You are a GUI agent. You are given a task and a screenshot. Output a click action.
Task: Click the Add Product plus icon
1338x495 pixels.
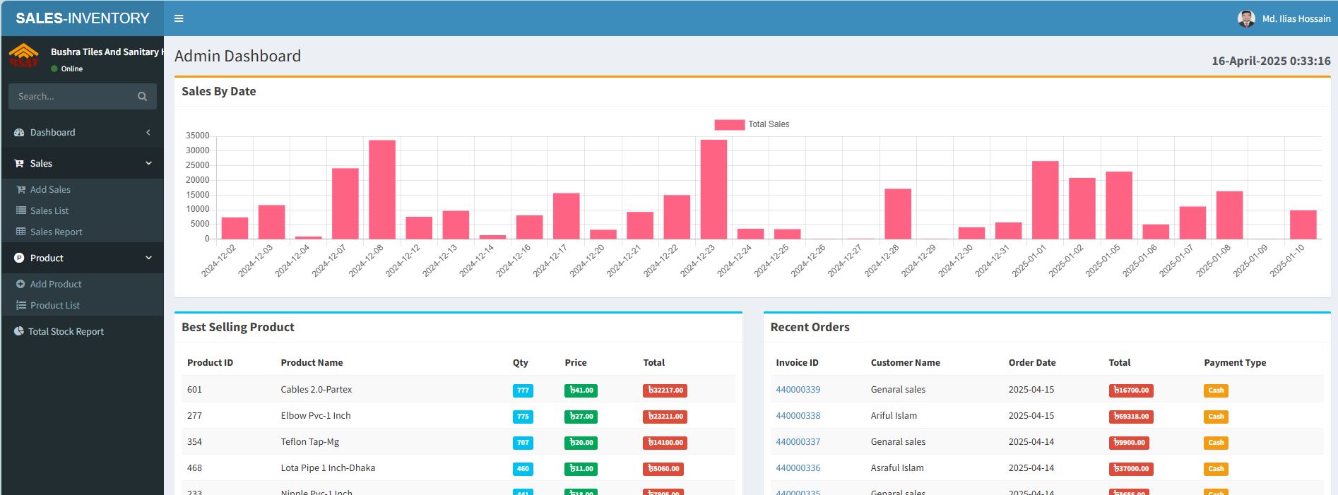(x=20, y=284)
